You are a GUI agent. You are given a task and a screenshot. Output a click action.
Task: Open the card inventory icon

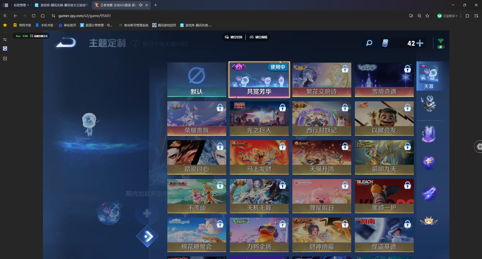[x=385, y=43]
